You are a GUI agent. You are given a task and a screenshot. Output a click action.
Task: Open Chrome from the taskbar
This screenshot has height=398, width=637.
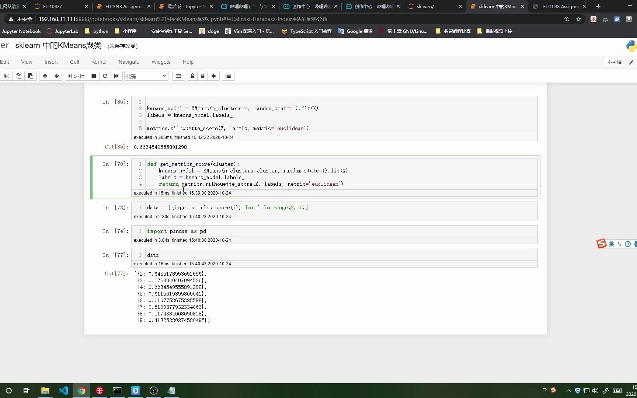click(81, 391)
